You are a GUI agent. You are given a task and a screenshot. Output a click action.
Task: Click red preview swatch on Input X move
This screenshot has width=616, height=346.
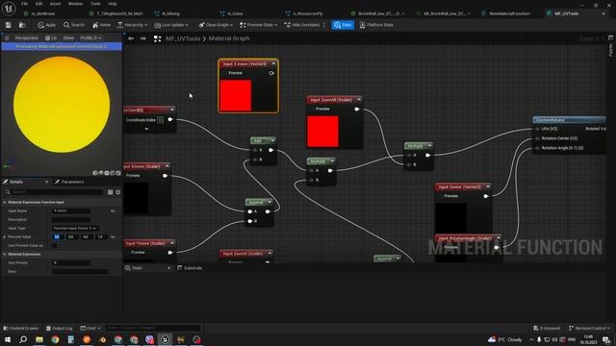[235, 96]
